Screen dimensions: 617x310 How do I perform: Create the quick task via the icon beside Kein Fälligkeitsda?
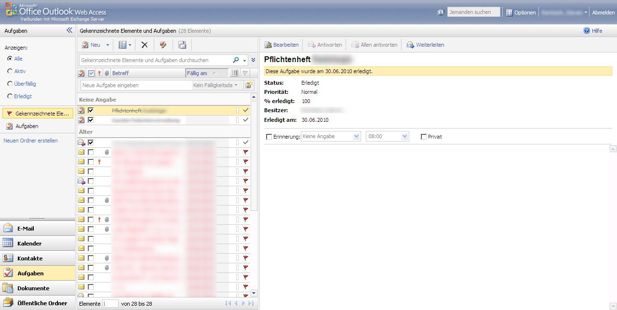pos(250,84)
